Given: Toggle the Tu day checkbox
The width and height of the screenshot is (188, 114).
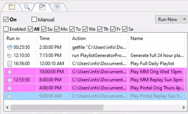Looking at the screenshot, I should [x=72, y=29].
